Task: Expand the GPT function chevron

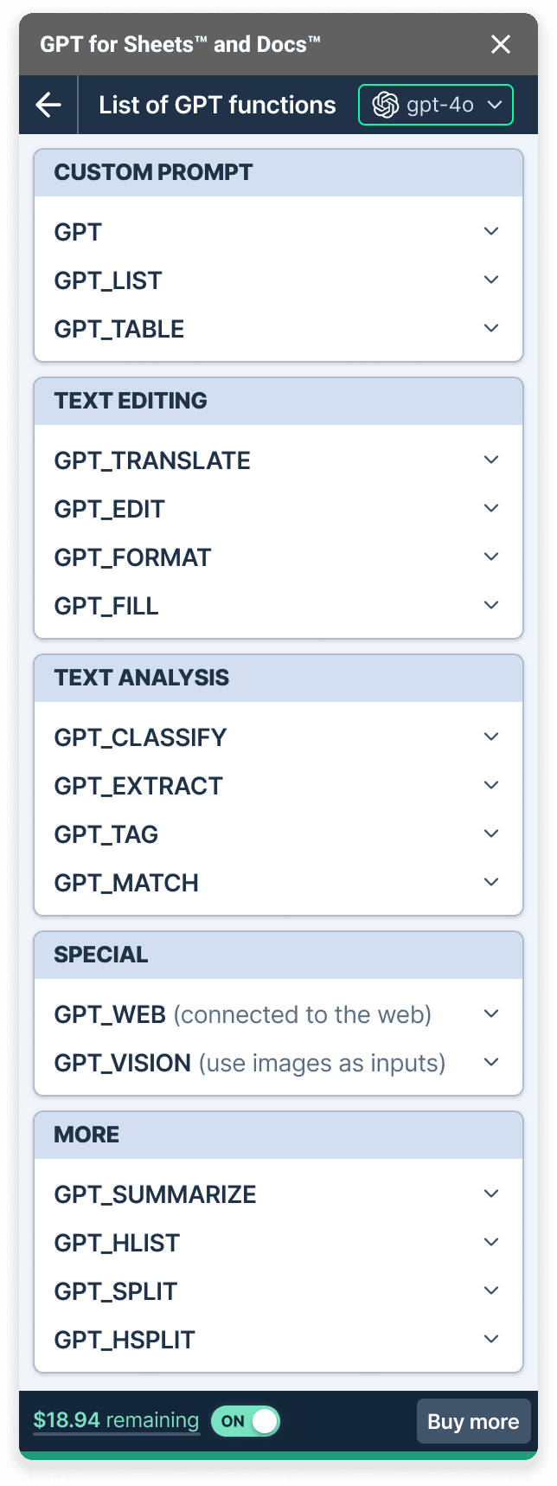Action: click(491, 231)
